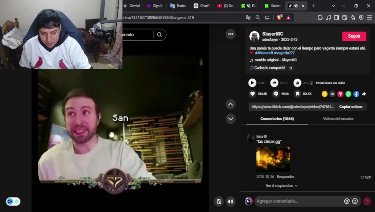The width and height of the screenshot is (375, 212).
Task: Click the info icon next to 22%
Action: (311, 83)
